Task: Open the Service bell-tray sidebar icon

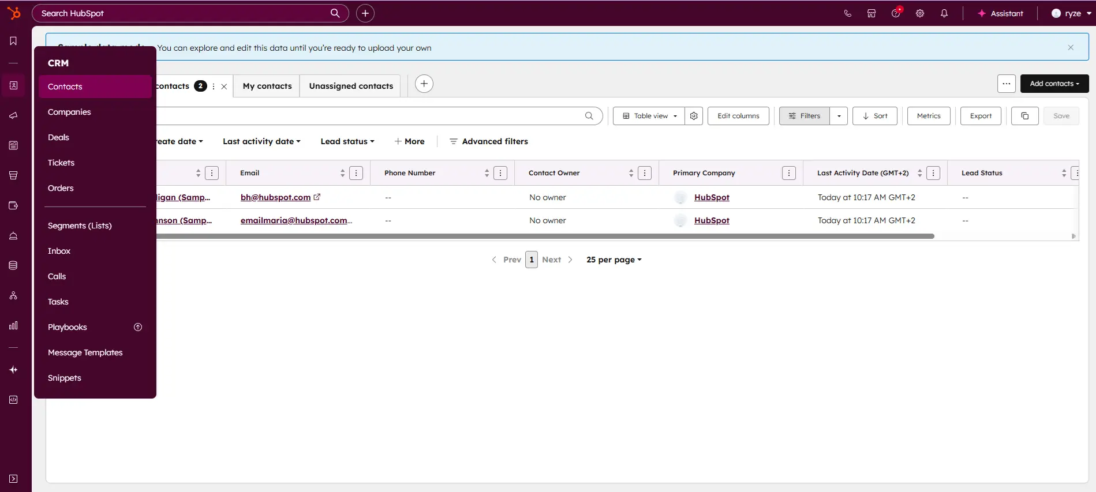Action: point(13,235)
